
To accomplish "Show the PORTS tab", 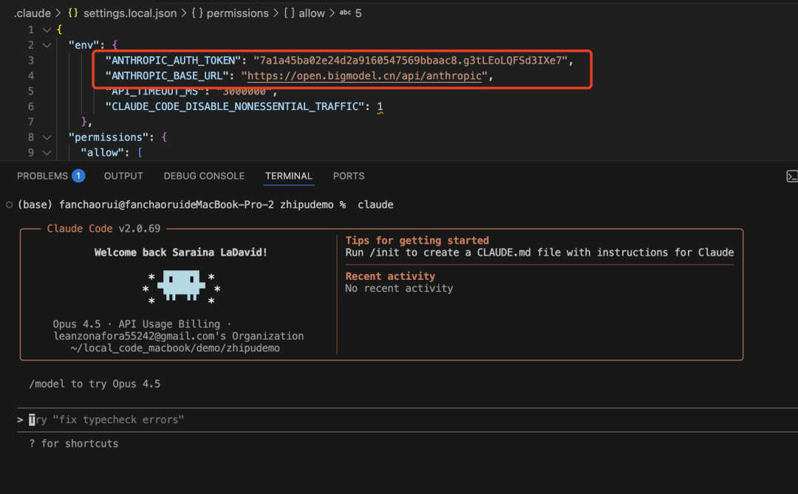I will (x=349, y=176).
